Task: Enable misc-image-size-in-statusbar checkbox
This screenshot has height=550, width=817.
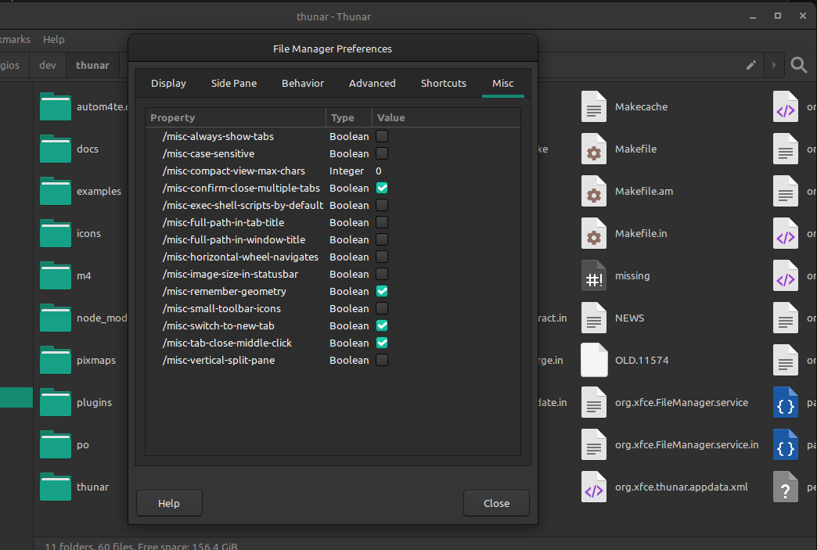Action: click(x=382, y=274)
